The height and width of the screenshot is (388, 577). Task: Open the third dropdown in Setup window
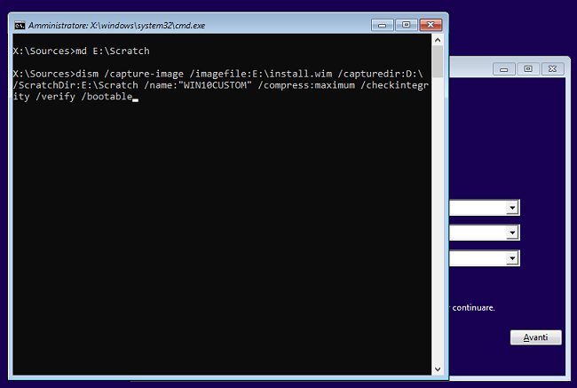click(512, 258)
